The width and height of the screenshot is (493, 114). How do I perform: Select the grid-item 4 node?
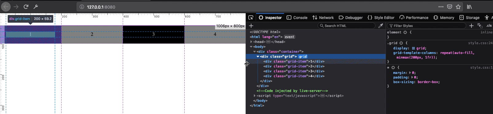click(294, 76)
